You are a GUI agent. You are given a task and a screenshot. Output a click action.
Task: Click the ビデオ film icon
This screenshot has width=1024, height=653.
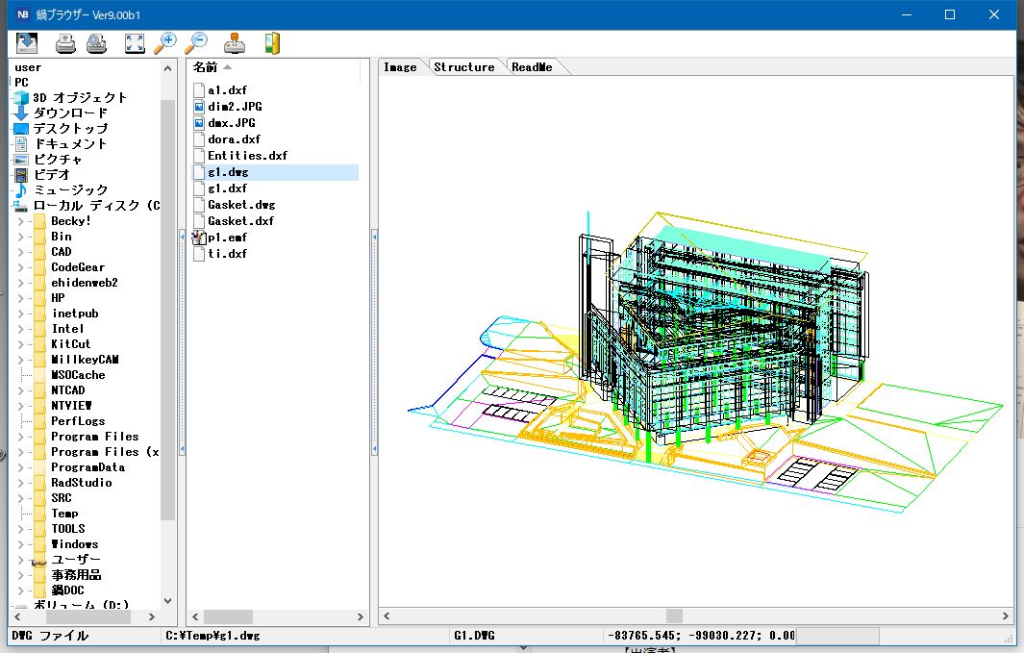(x=21, y=175)
